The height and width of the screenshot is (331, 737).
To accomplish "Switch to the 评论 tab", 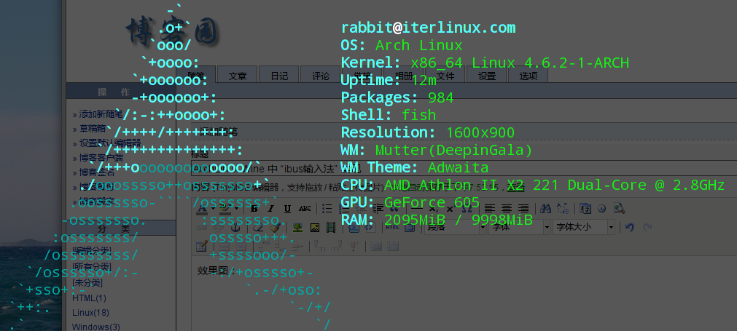I will click(321, 75).
